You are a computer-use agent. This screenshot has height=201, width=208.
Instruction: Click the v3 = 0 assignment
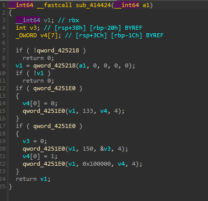point(35,141)
